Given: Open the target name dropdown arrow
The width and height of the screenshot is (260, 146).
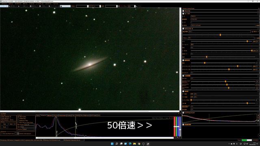Looking at the screenshot, I should (x=88, y=6).
